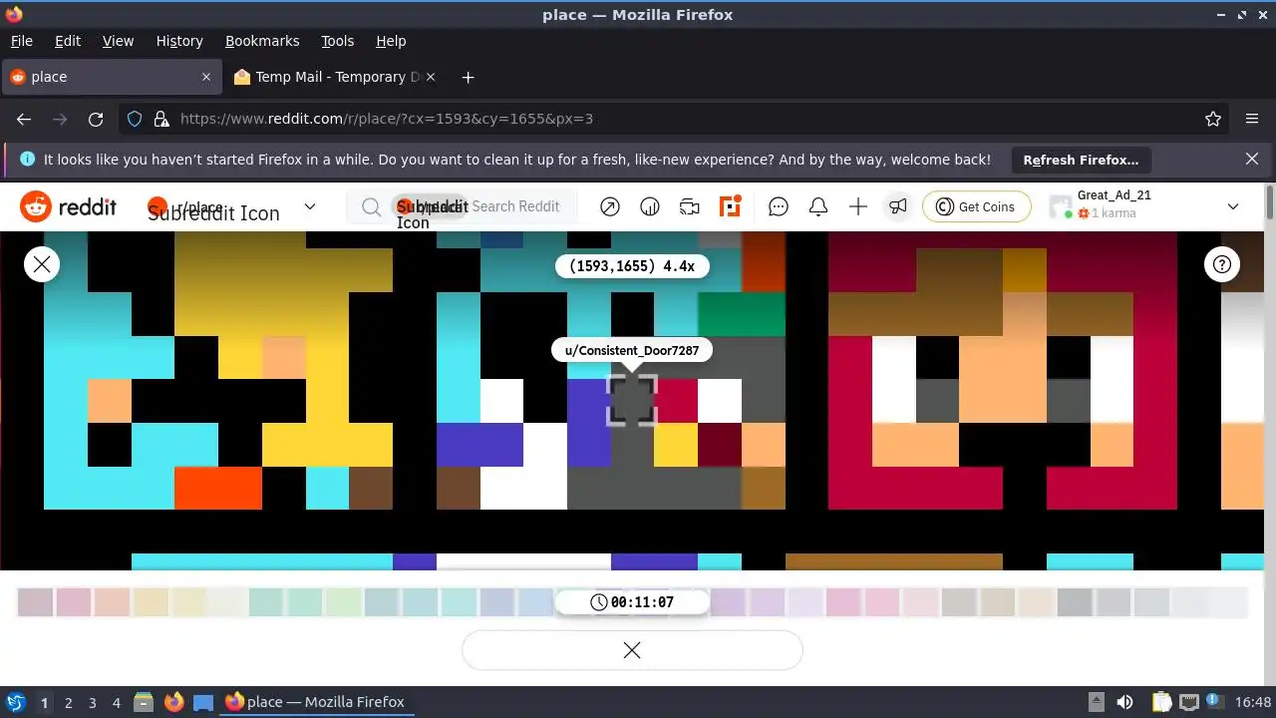Pick the faded burgundy swatch starting the palette

35,602
